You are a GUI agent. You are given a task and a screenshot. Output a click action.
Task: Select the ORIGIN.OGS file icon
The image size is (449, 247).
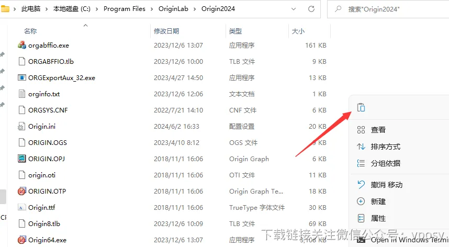(x=22, y=142)
